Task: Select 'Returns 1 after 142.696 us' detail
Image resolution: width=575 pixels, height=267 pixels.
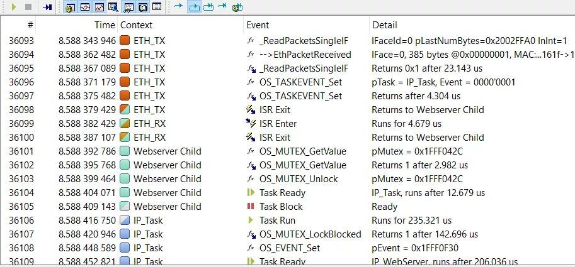Action: 425,234
